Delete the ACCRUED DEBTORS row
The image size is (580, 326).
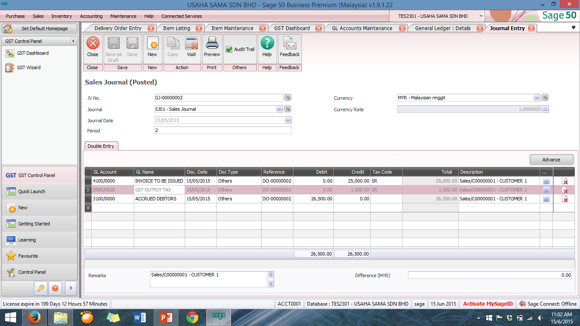coord(565,199)
